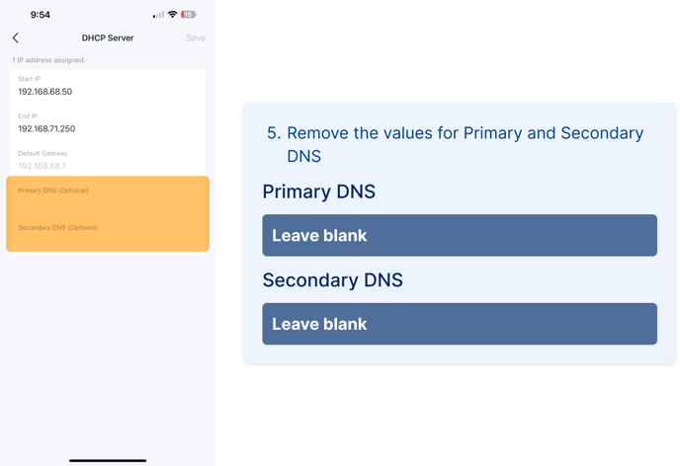
Task: Click the Leave blank bar under Primary DNS
Action: 459,236
